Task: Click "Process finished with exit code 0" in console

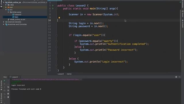Action: [x=26, y=89]
